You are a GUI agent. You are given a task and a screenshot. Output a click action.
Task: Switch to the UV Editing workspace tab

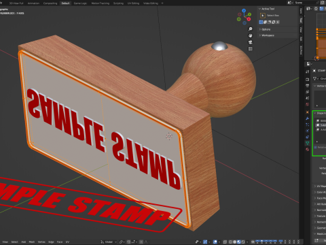click(133, 3)
